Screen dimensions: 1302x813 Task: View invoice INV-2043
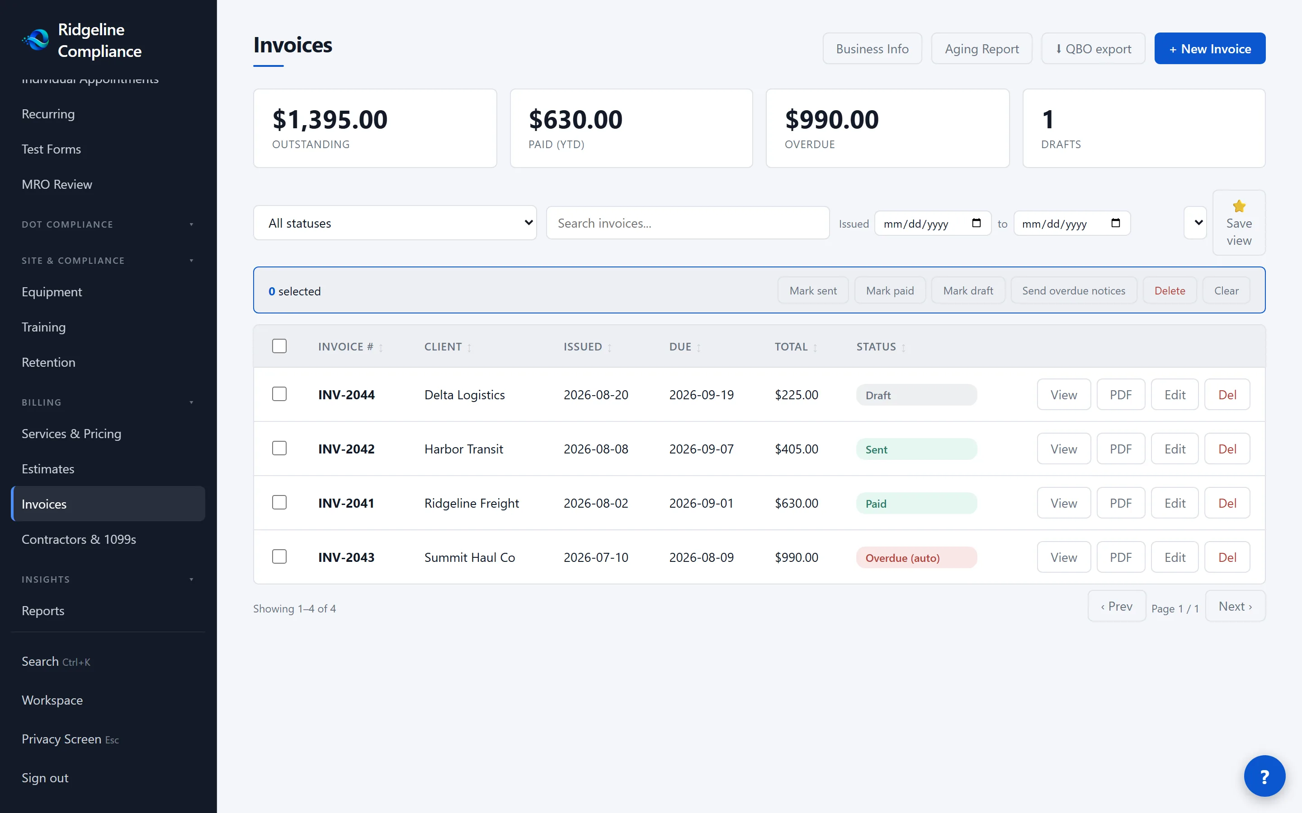(1064, 557)
